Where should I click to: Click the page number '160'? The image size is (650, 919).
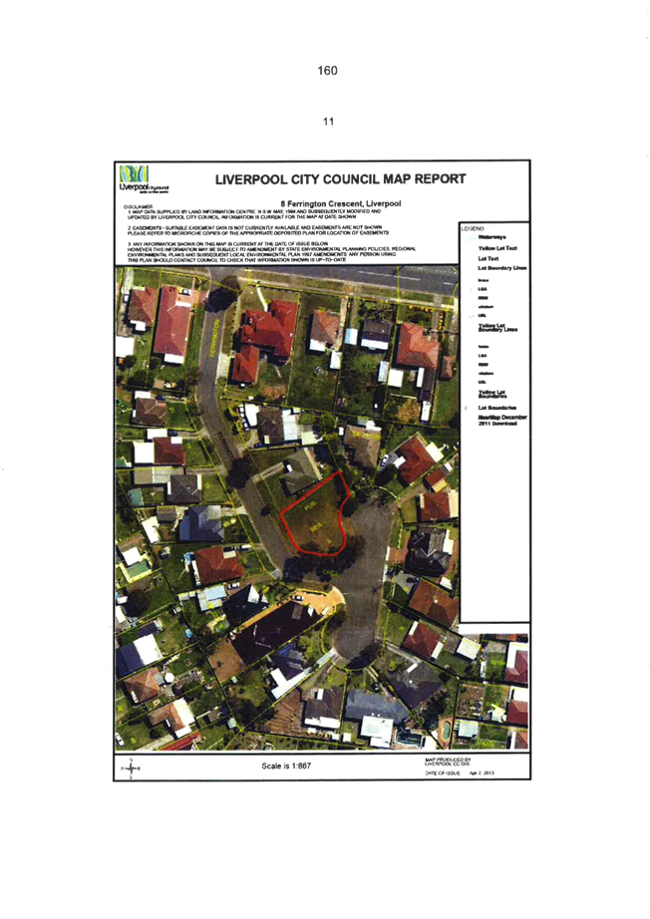point(327,71)
